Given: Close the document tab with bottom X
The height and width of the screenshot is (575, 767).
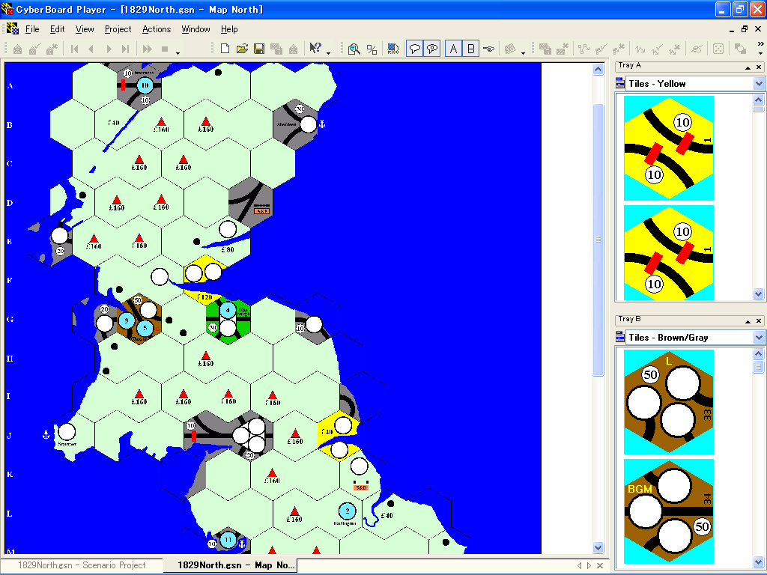Looking at the screenshot, I should pyautogui.click(x=600, y=565).
